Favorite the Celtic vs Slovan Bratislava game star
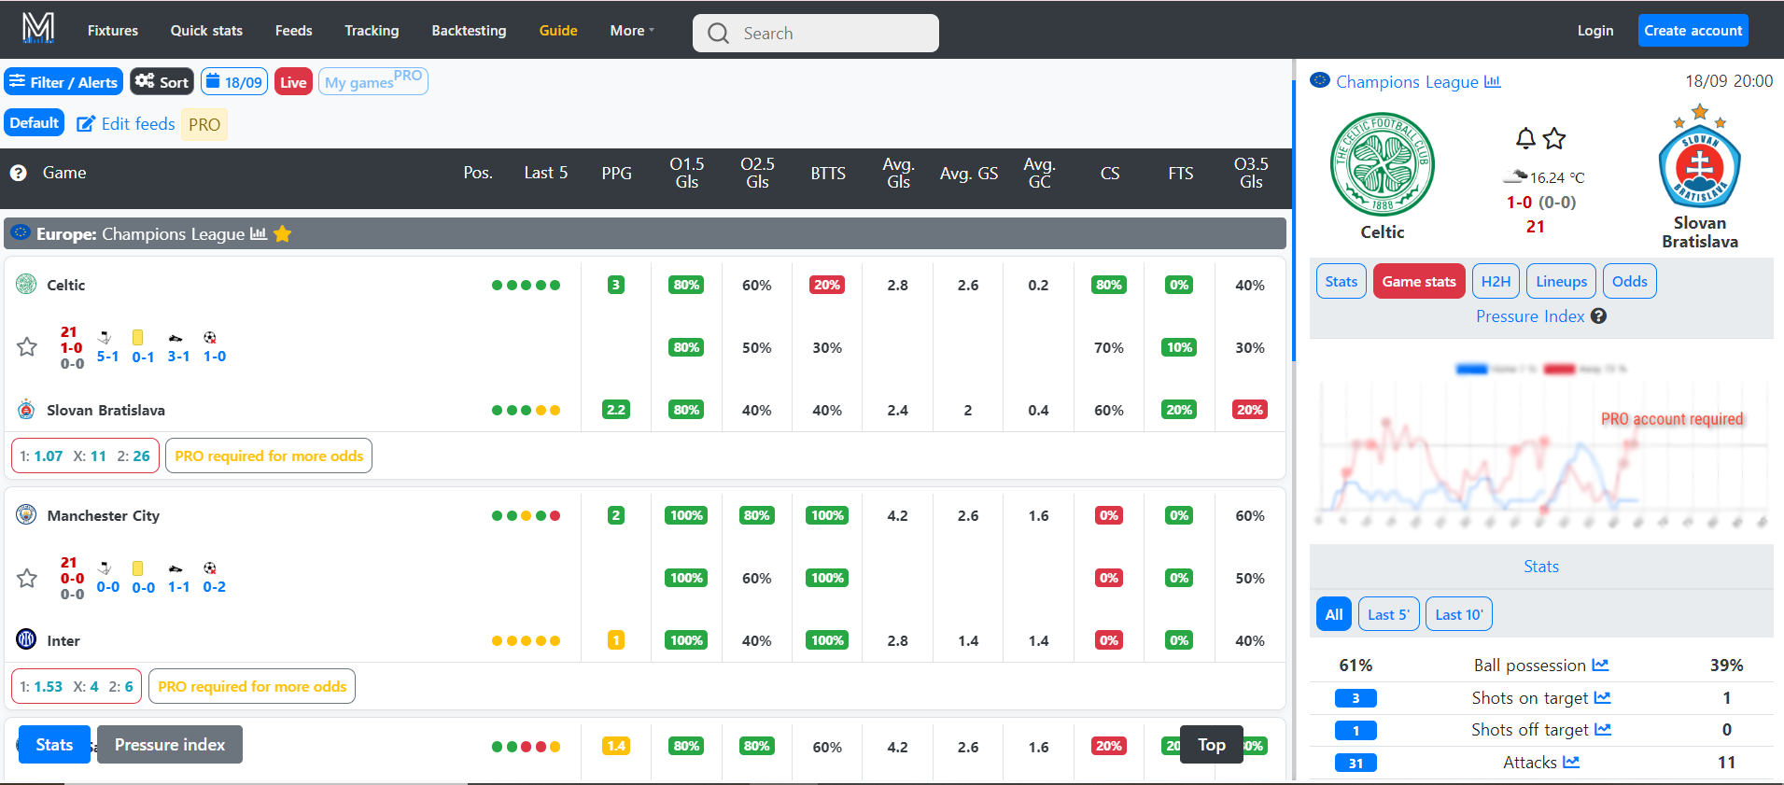 click(x=27, y=347)
